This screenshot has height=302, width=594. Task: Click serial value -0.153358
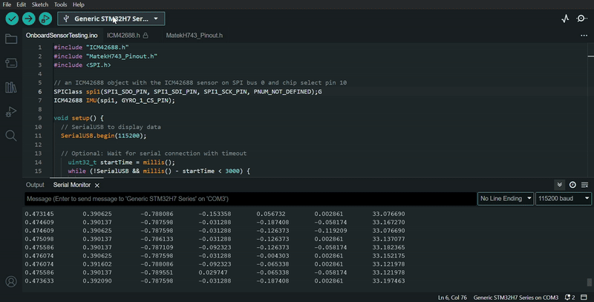(x=215, y=214)
